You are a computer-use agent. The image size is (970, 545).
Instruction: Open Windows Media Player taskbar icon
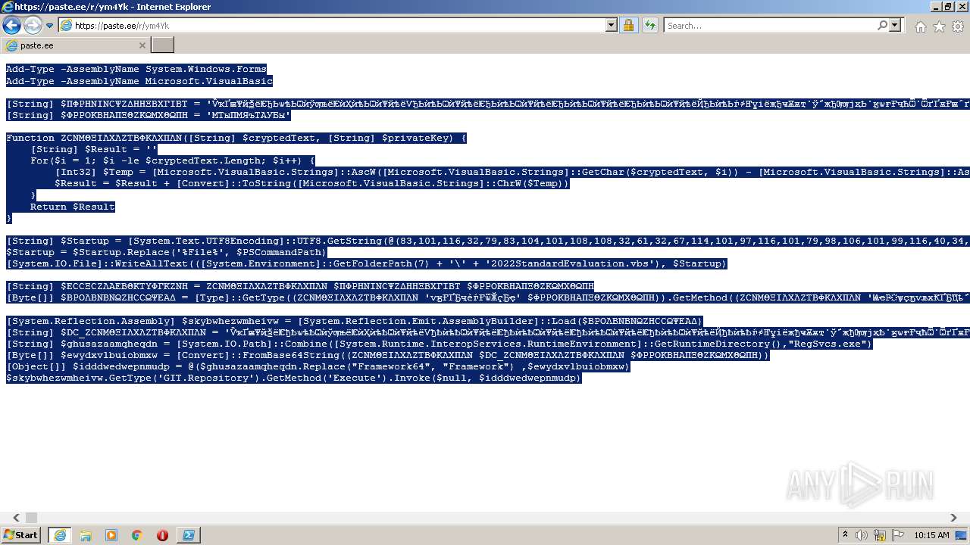(111, 535)
